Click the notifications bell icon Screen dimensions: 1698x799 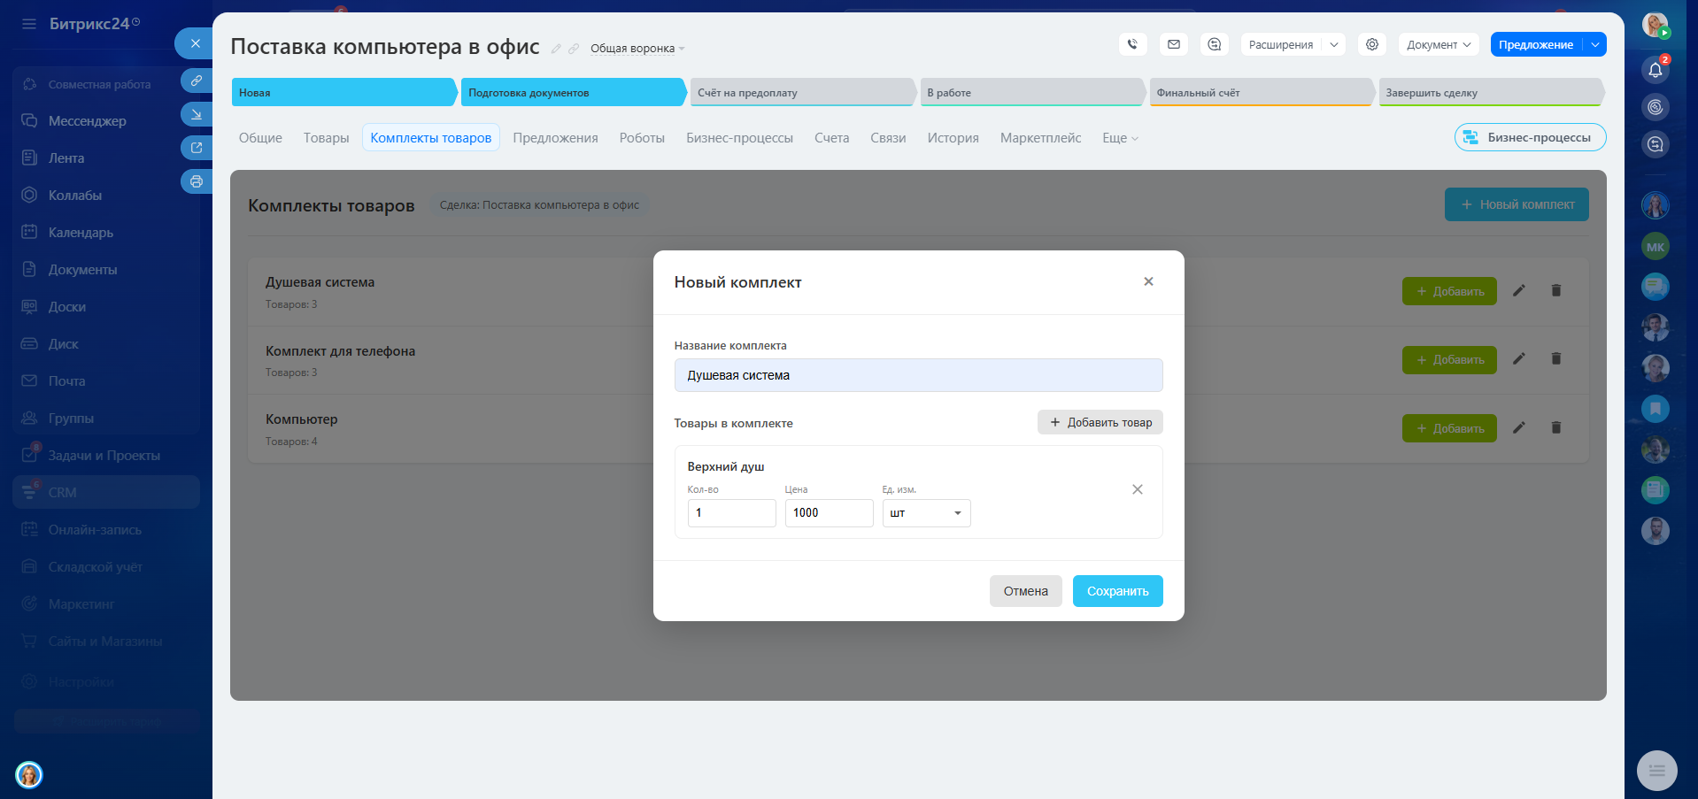click(1655, 70)
